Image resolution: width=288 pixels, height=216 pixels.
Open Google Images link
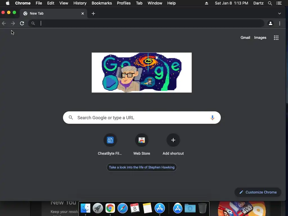(x=260, y=38)
